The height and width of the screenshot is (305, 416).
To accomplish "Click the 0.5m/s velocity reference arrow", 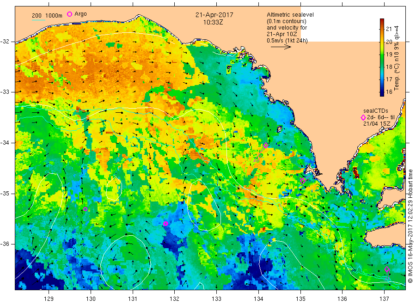I will tap(281, 47).
